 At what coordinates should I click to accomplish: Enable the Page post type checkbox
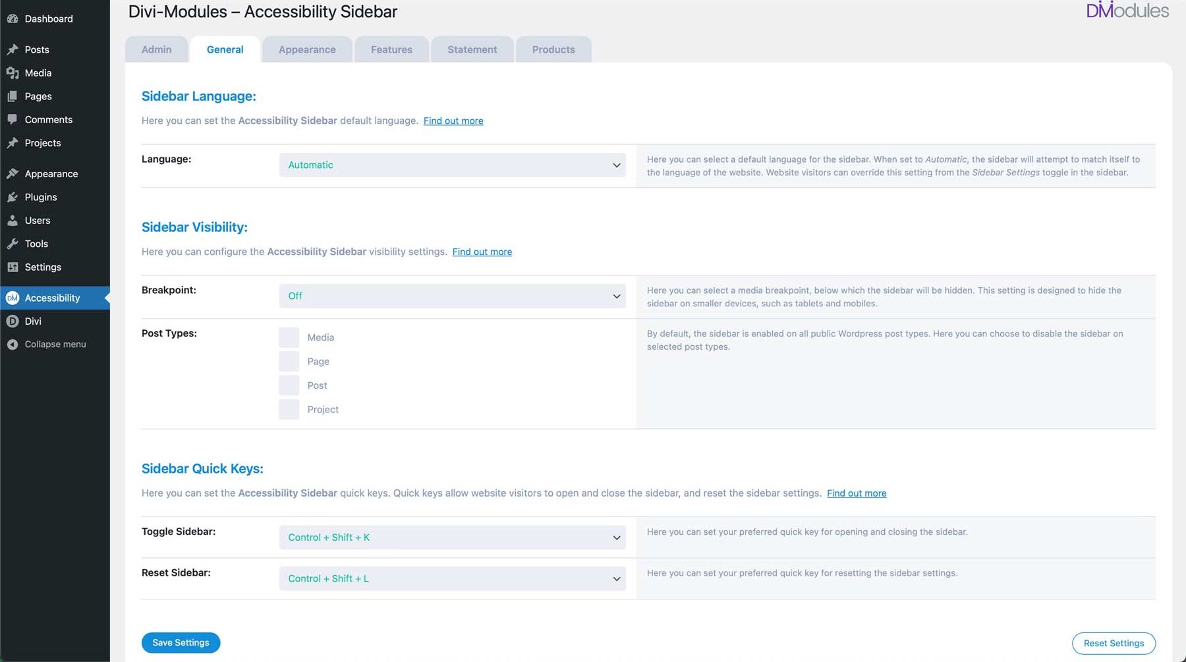pos(289,361)
